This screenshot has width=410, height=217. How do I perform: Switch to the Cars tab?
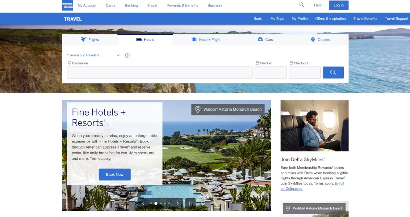(265, 40)
